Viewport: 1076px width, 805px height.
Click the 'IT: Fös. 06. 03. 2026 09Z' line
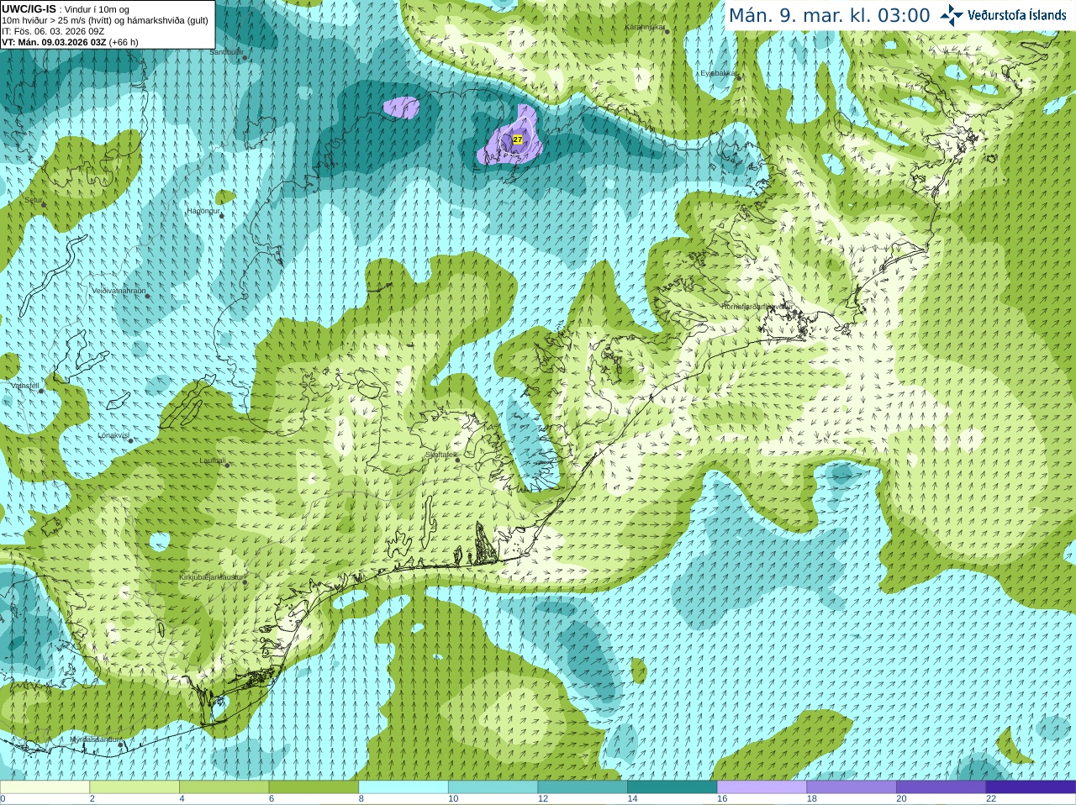(53, 31)
